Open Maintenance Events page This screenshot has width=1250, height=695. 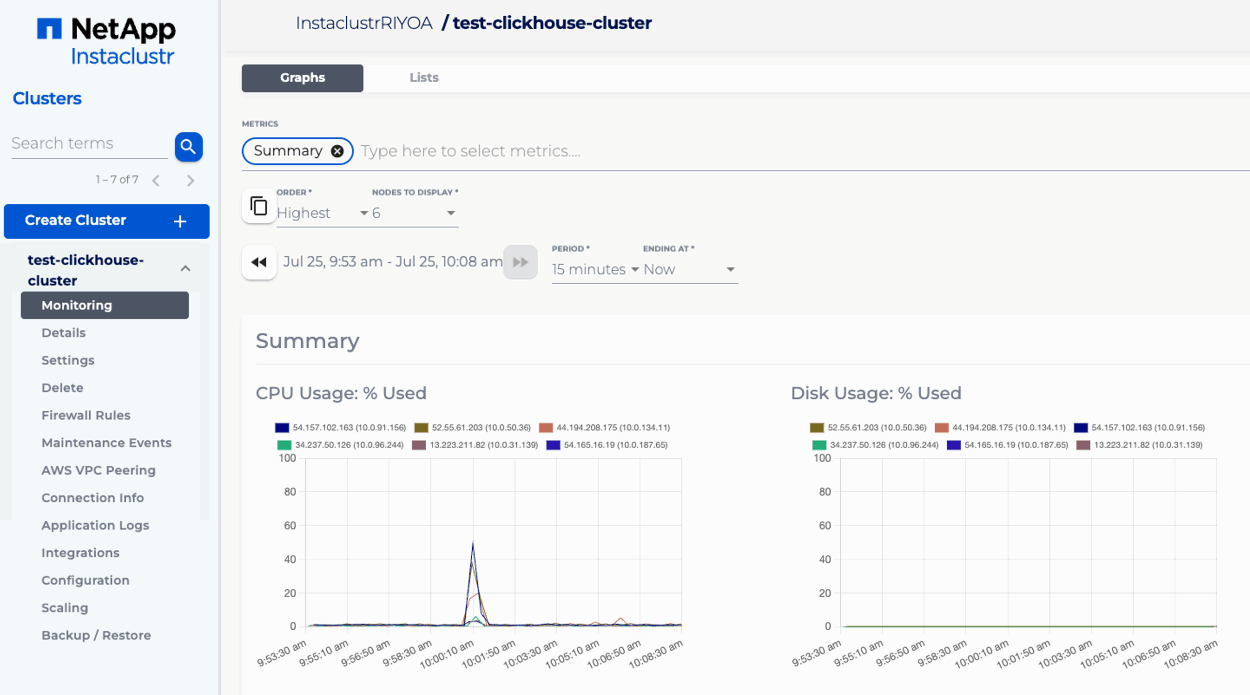[106, 443]
